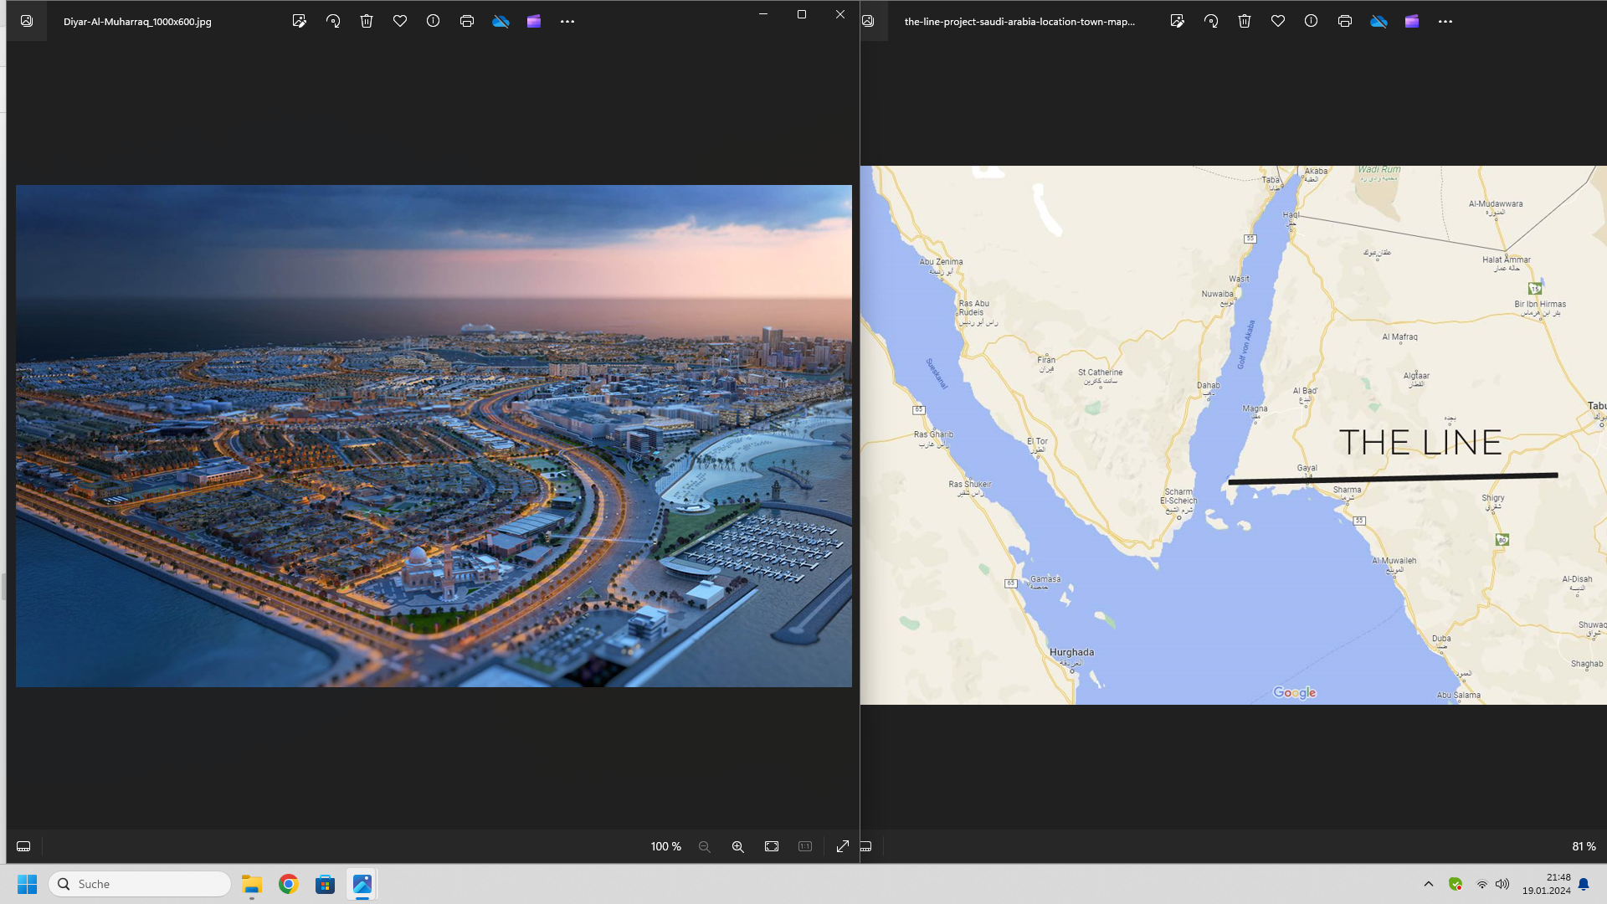Show file info for Diyar-Al-Muharraq image
Viewport: 1607px width, 904px height.
pyautogui.click(x=433, y=22)
